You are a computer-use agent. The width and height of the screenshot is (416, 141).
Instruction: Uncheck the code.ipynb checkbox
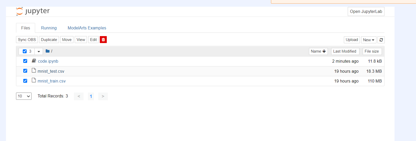tap(25, 61)
